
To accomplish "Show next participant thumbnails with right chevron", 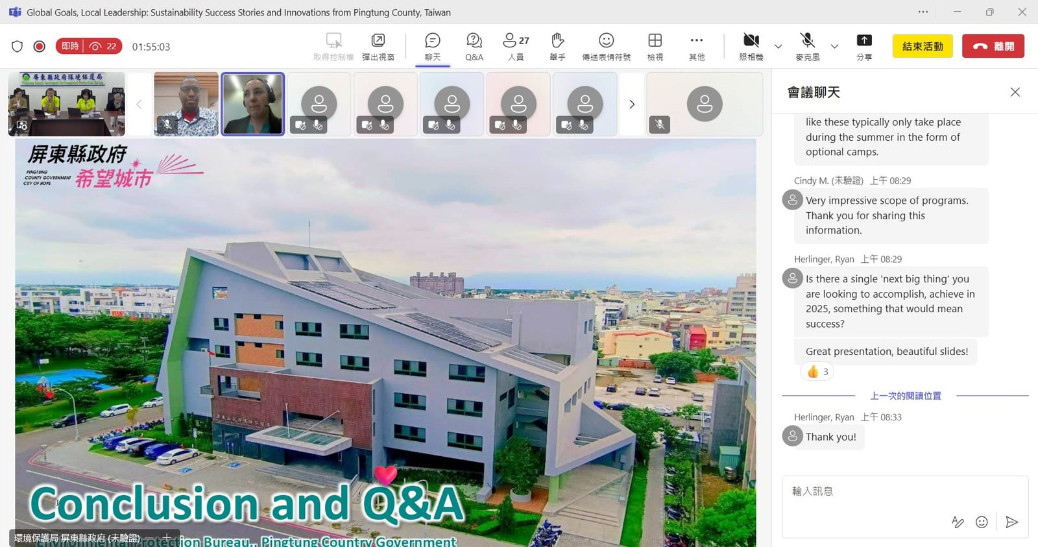I will tap(631, 104).
